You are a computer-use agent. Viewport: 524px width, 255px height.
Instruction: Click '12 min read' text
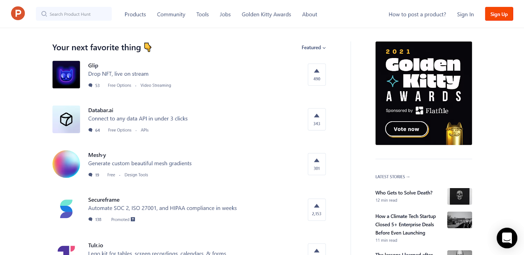point(386,200)
